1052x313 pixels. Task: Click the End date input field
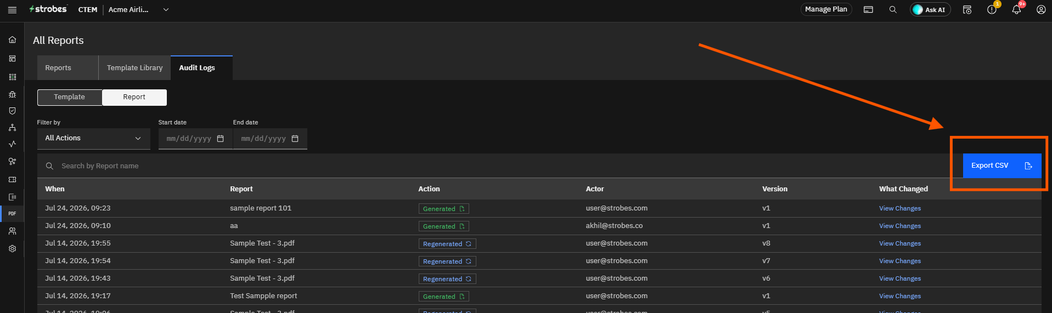270,139
